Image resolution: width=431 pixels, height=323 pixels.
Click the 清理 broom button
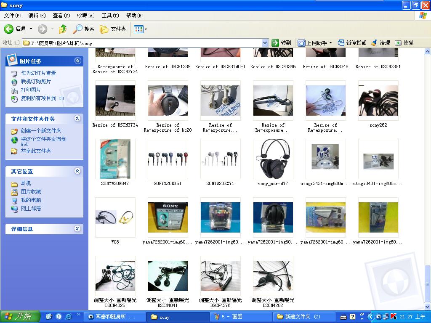[x=380, y=43]
